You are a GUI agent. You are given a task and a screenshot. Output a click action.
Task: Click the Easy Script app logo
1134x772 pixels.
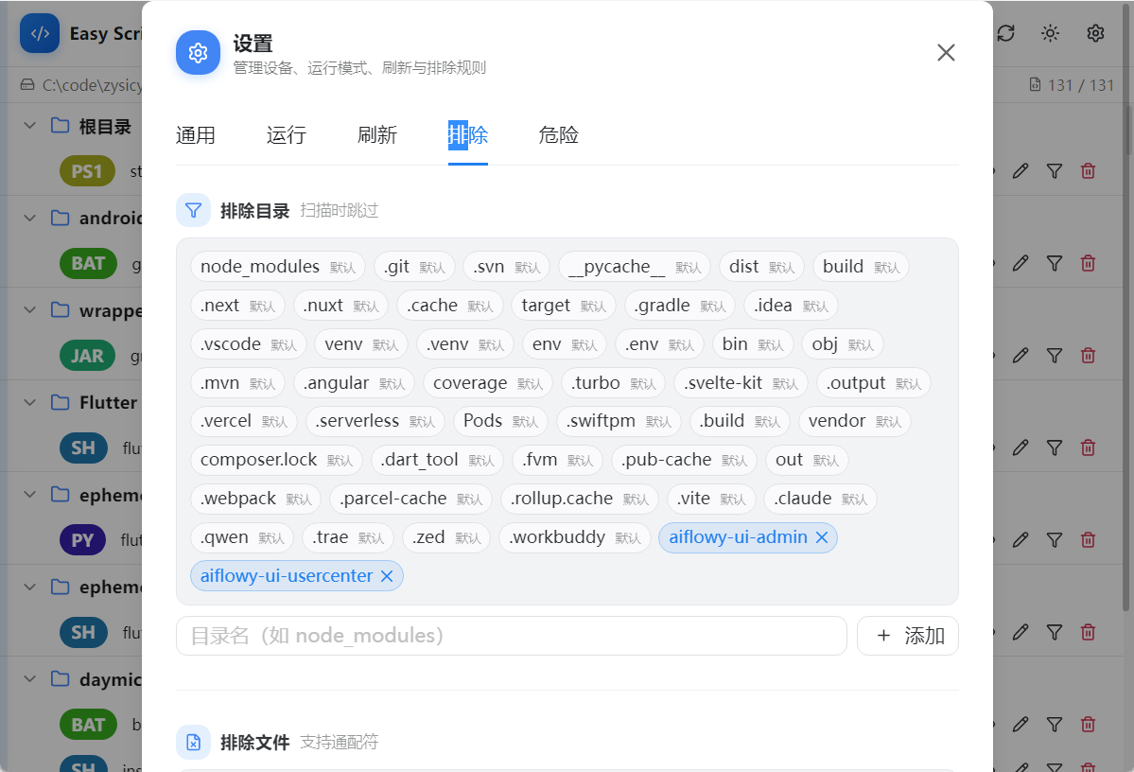[40, 33]
